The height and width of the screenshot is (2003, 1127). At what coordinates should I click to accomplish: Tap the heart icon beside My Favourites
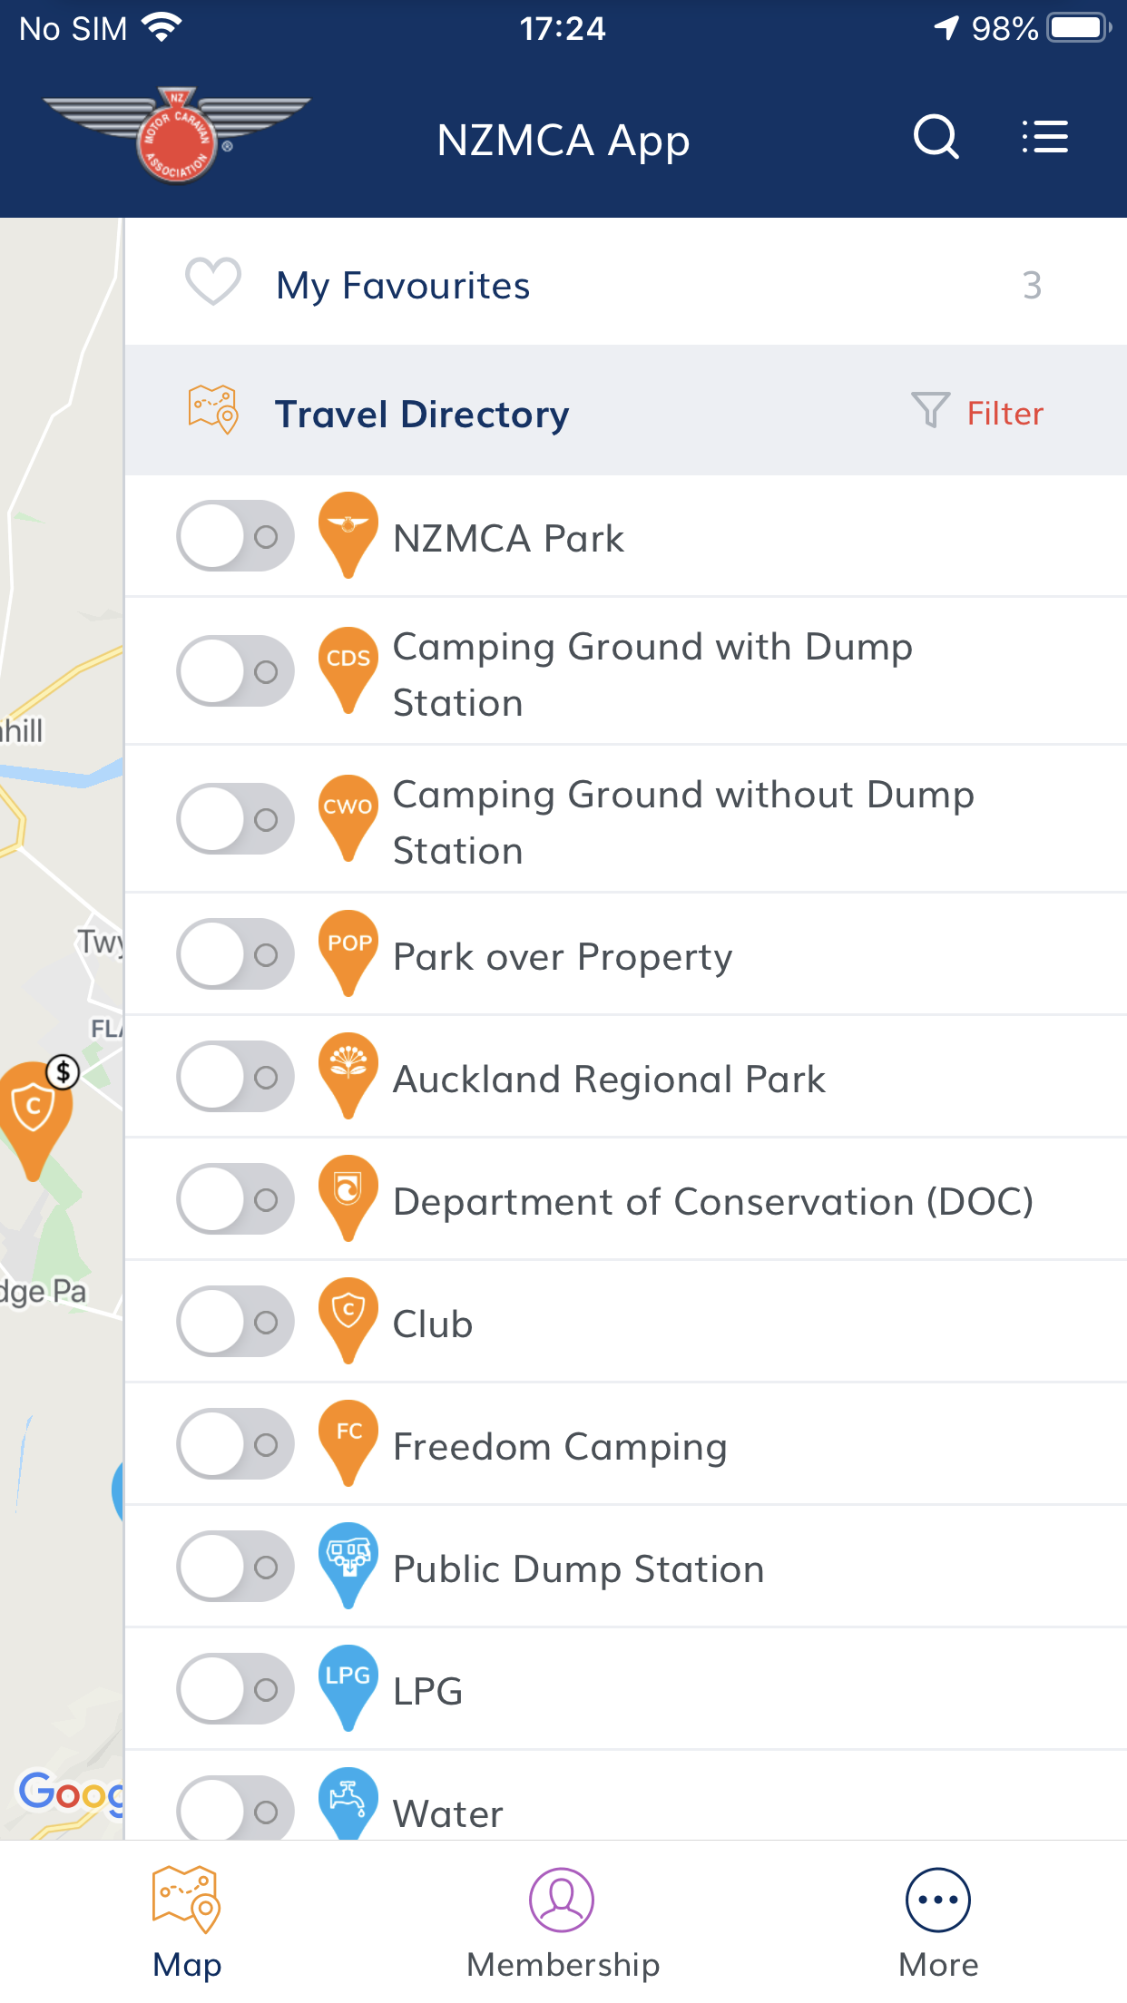click(213, 282)
